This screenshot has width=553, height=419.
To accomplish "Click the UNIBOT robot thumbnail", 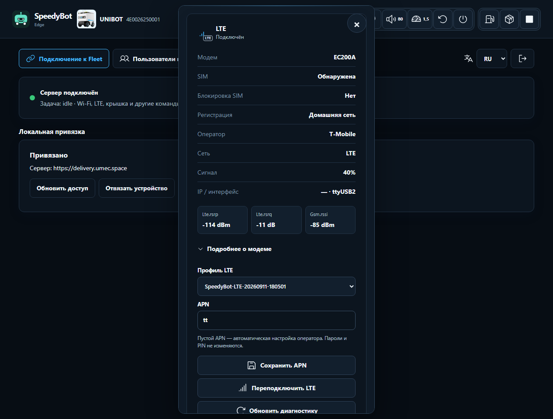I will [86, 19].
